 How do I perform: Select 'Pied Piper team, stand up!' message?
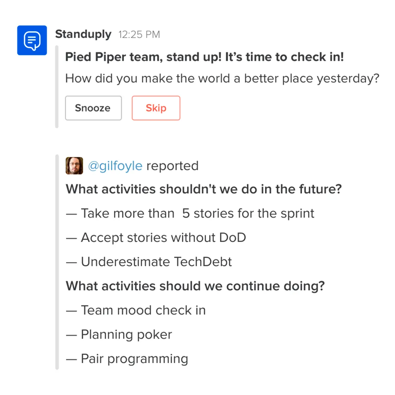tap(204, 57)
